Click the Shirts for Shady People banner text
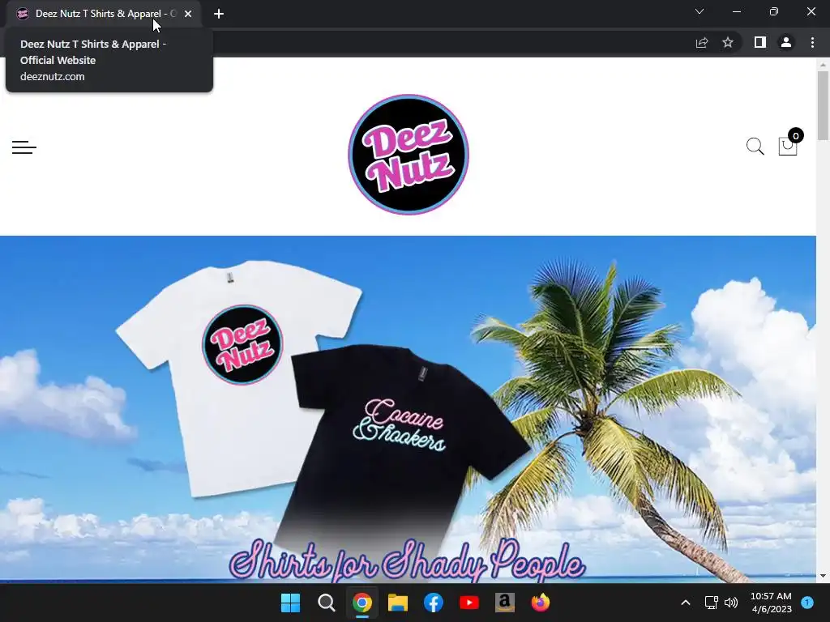The width and height of the screenshot is (830, 622). (407, 560)
